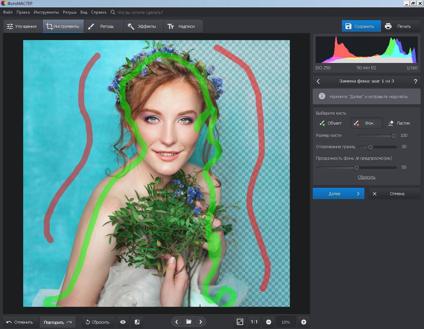Adjust the Размер кисти slider handle
The height and width of the screenshot is (329, 424).
[394, 136]
